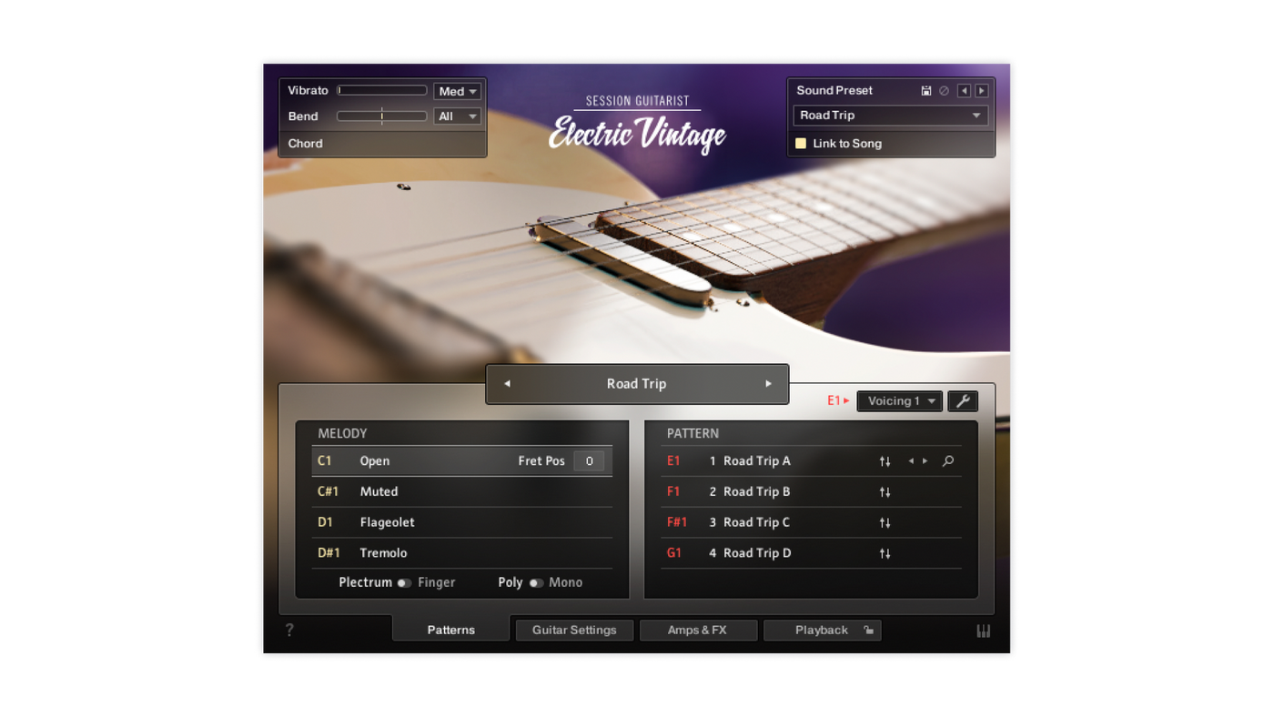Click the Mono label
1274x717 pixels.
(x=566, y=583)
